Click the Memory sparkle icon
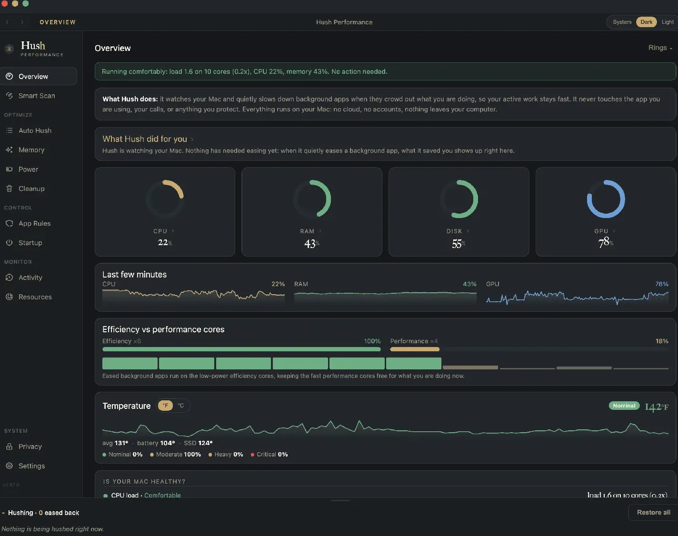The image size is (678, 536). [9, 150]
